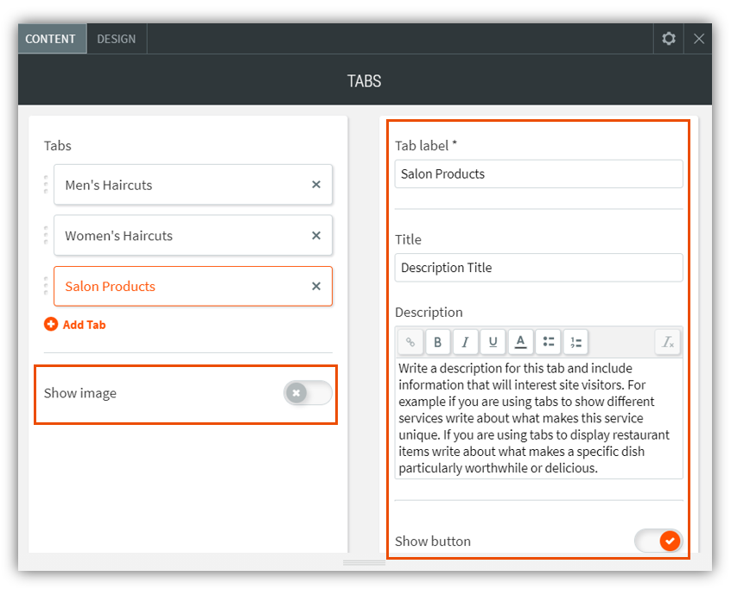This screenshot has width=731, height=589.
Task: Clear text formatting in description editor
Action: [668, 342]
